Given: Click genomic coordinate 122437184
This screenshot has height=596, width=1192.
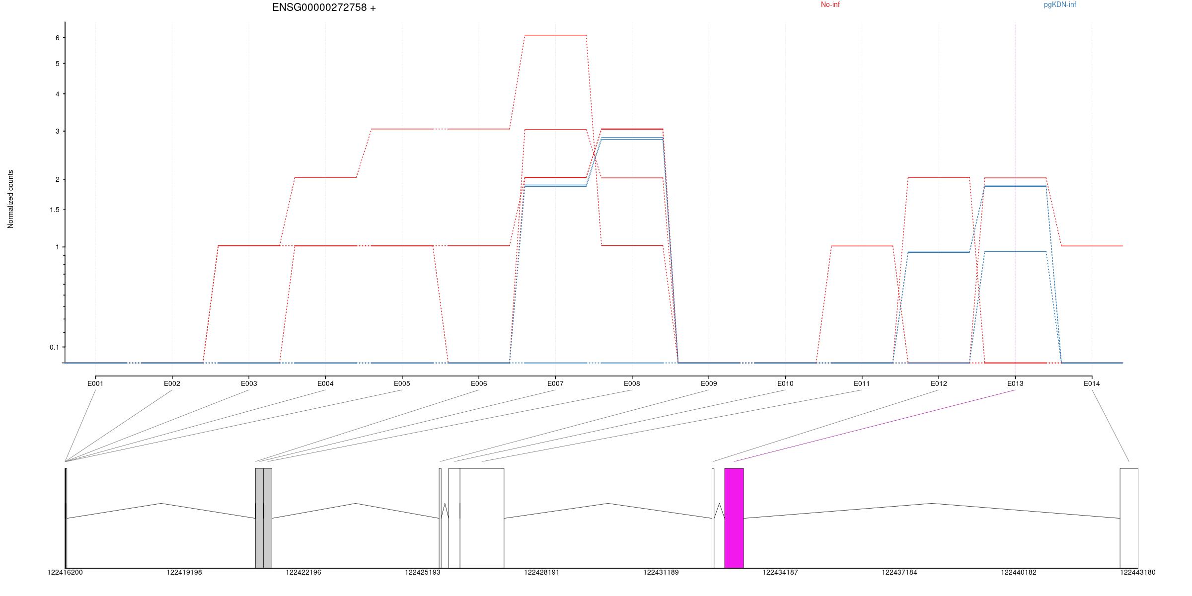Looking at the screenshot, I should point(899,572).
